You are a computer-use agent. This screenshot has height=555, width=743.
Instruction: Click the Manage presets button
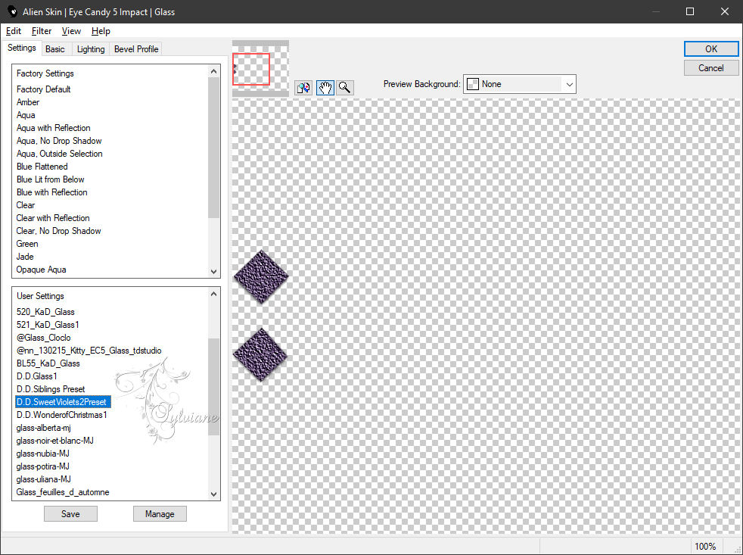(160, 513)
